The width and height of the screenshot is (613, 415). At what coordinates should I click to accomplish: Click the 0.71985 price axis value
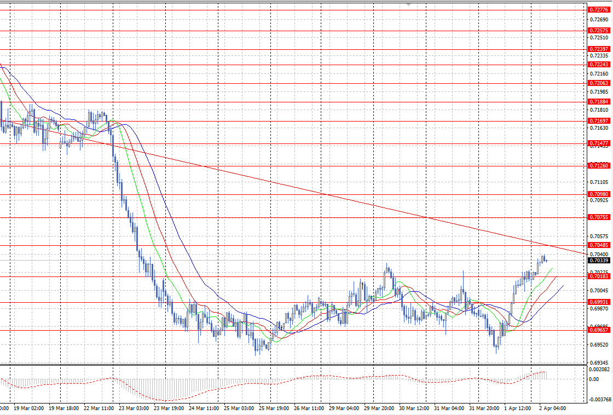tap(599, 93)
